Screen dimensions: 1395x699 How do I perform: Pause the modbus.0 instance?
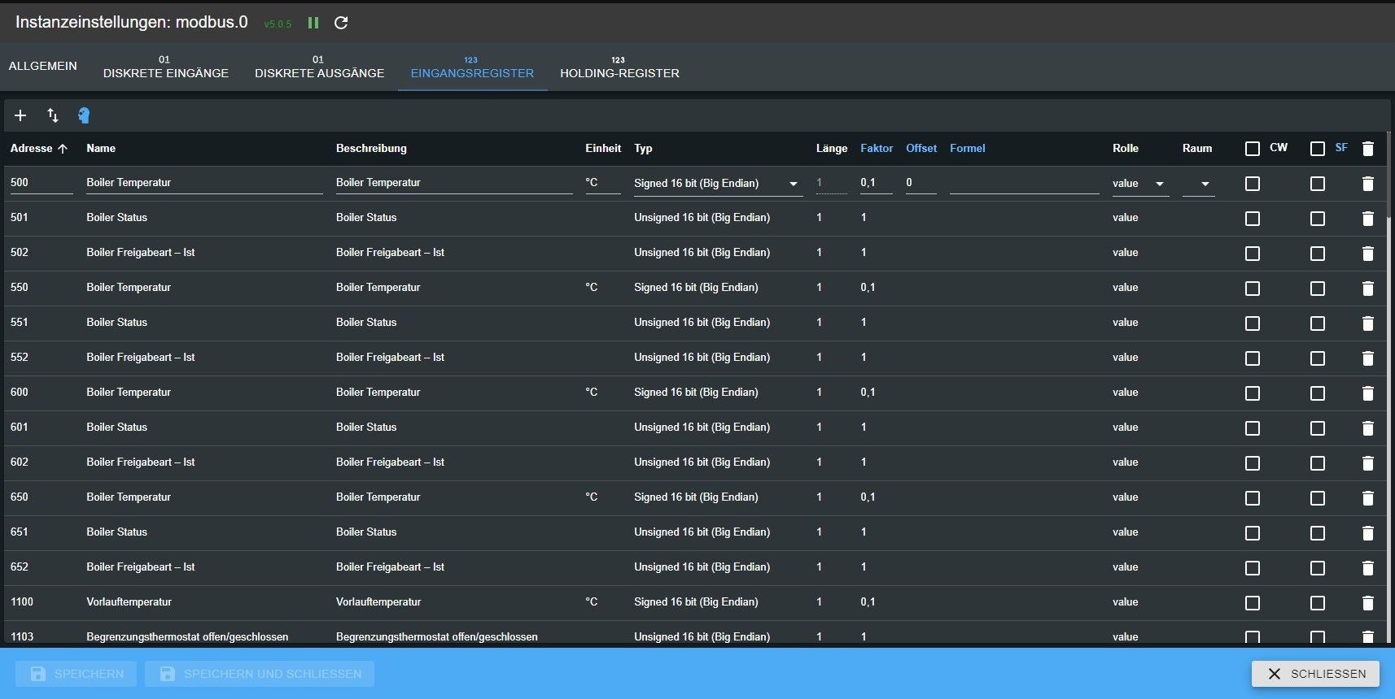[x=313, y=23]
